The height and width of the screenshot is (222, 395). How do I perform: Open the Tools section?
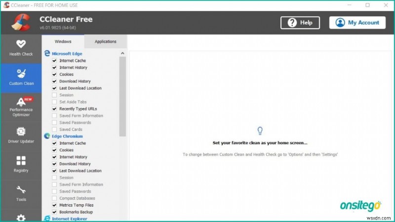pos(21,193)
